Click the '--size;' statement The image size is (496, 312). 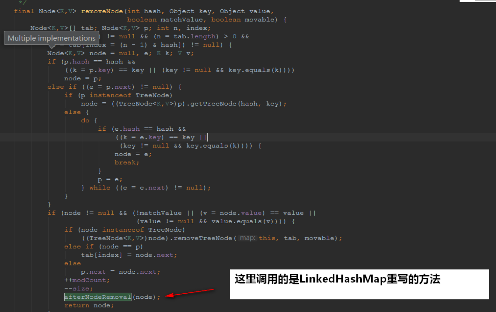[x=78, y=288]
